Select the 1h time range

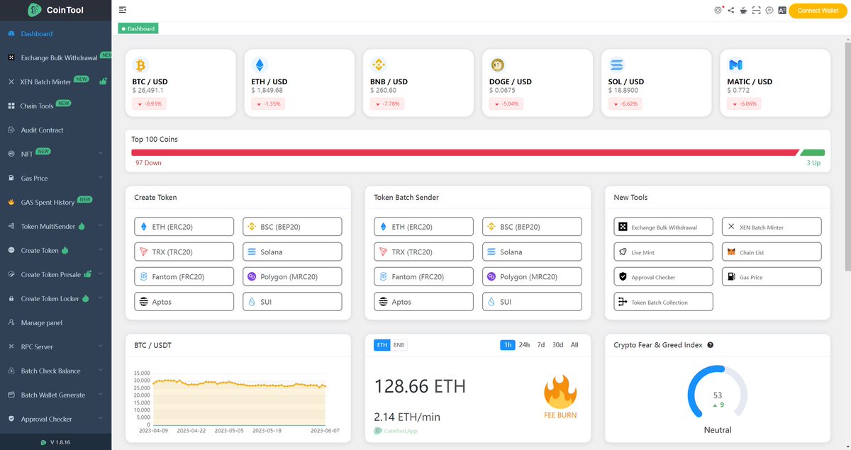pos(508,345)
